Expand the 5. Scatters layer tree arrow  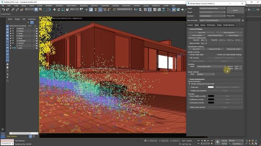pos(11,43)
